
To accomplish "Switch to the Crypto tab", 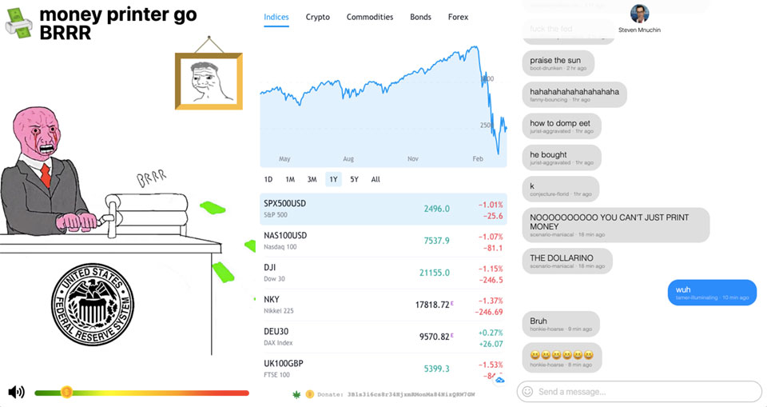I will pyautogui.click(x=318, y=17).
